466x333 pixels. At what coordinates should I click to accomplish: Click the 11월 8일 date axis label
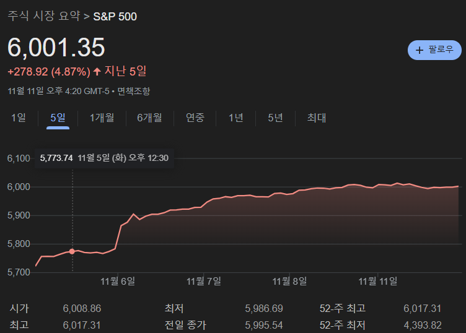pyautogui.click(x=290, y=281)
